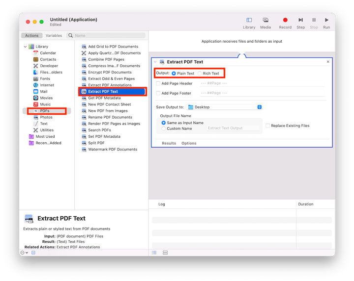
Task: Open the Options tab of the action
Action: tap(189, 143)
